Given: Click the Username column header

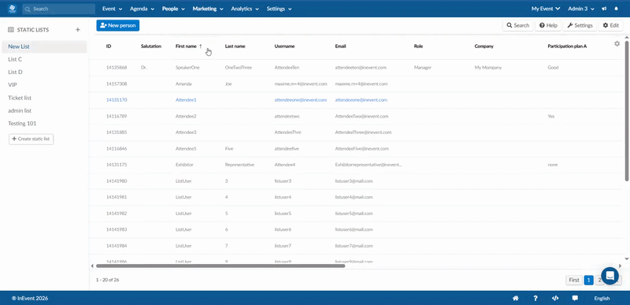Looking at the screenshot, I should click(284, 46).
